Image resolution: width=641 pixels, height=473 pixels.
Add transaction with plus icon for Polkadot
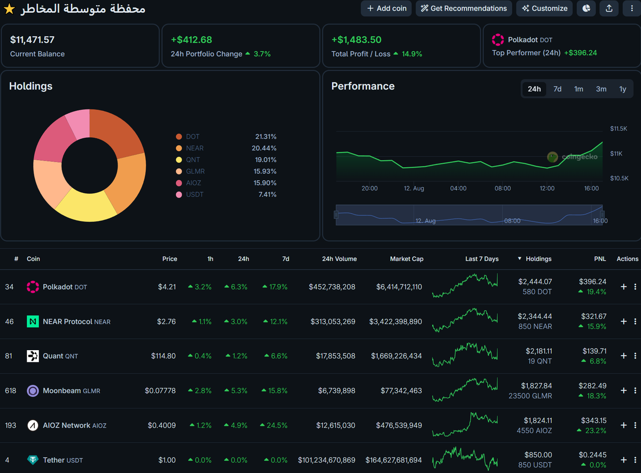(623, 287)
